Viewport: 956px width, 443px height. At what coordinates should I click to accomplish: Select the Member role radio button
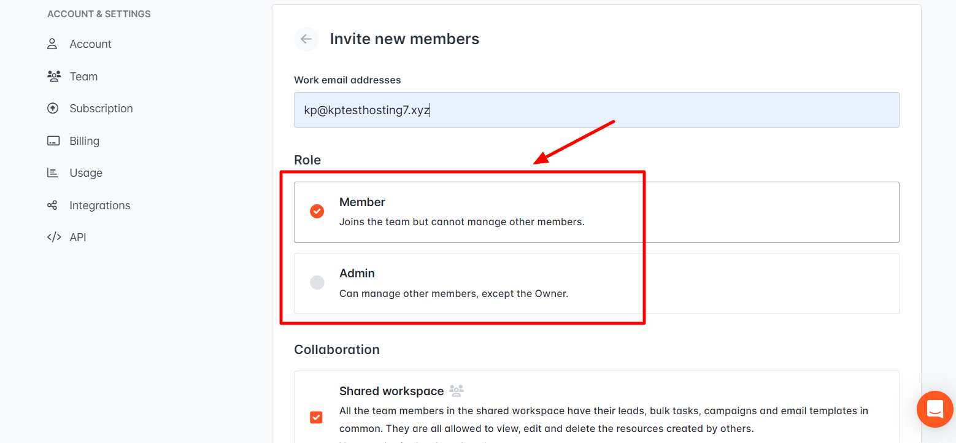[317, 211]
